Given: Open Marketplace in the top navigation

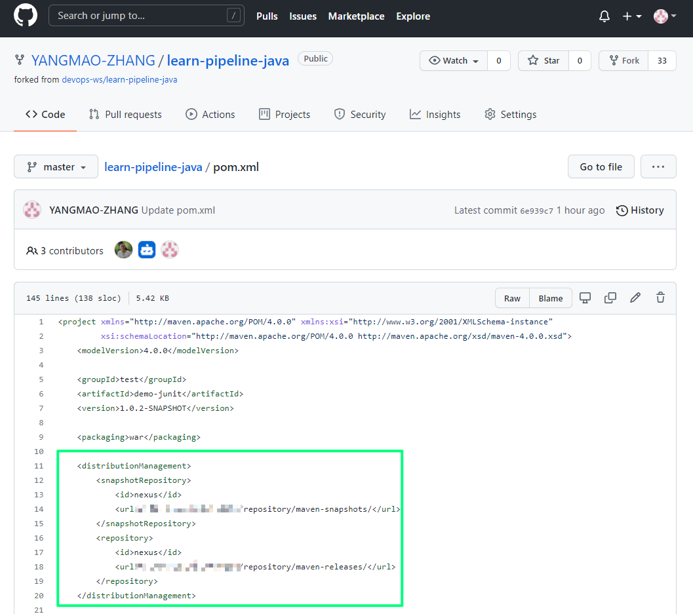Looking at the screenshot, I should pos(356,16).
